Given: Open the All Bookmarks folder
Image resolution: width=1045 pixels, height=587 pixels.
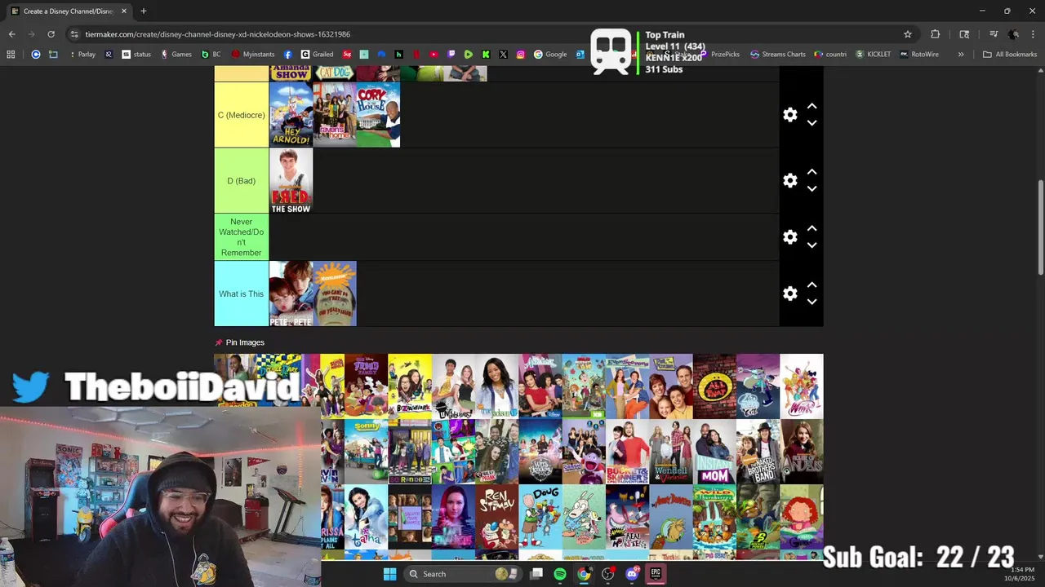Looking at the screenshot, I should [x=1010, y=55].
